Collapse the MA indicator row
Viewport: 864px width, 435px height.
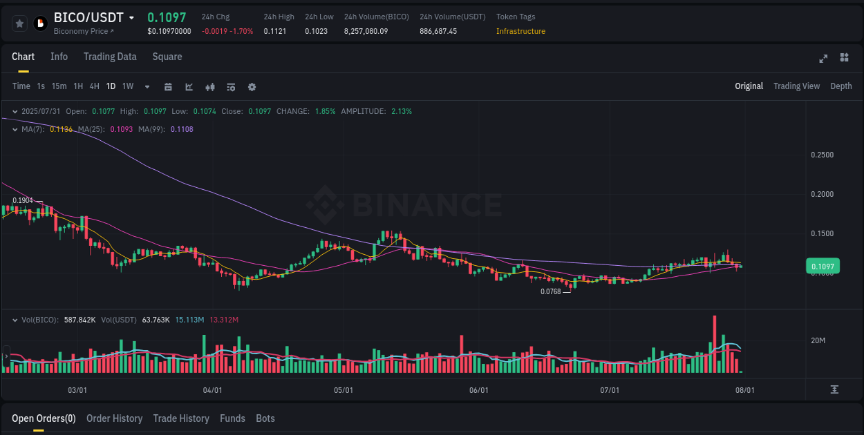click(x=15, y=129)
